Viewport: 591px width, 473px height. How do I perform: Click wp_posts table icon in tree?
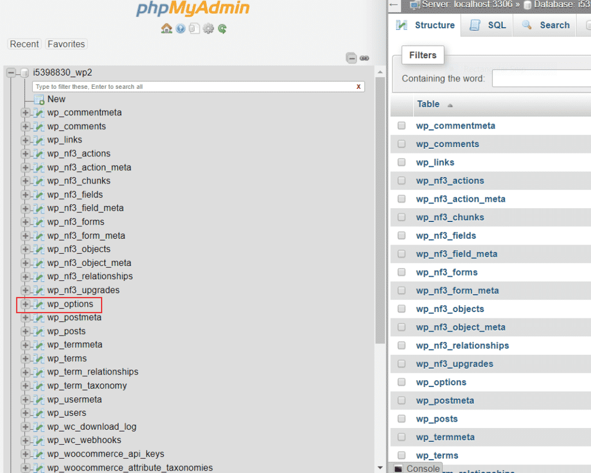pos(39,332)
